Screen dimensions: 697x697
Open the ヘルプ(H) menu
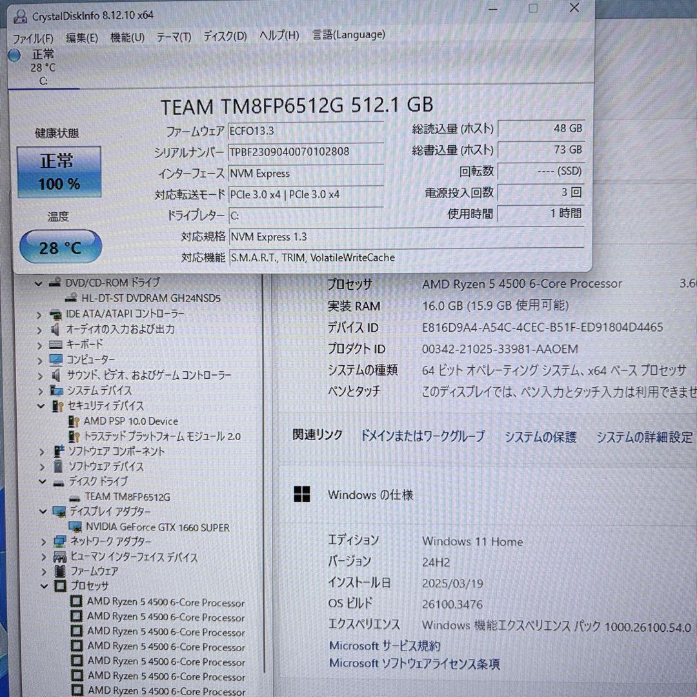[279, 35]
